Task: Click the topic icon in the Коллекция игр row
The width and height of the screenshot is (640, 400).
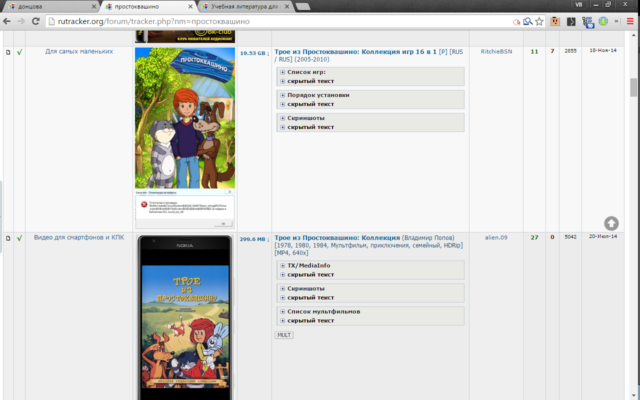Action: [x=8, y=52]
